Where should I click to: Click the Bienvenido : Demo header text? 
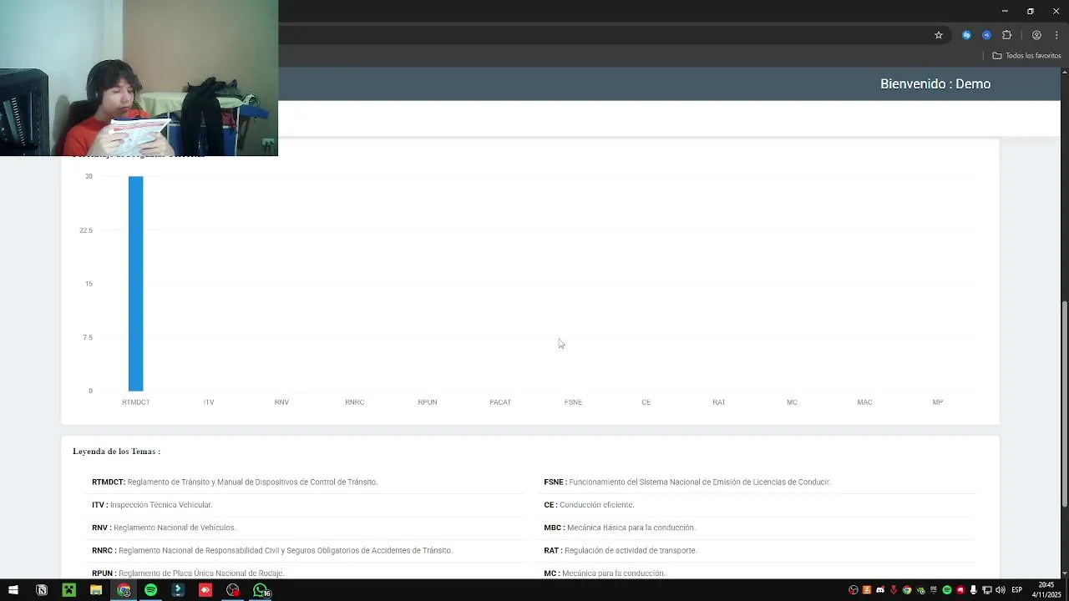pos(935,84)
